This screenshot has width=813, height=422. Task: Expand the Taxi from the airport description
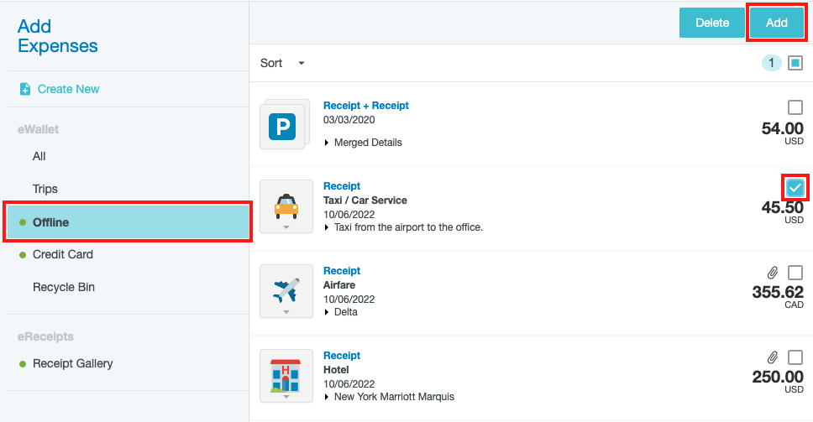tap(327, 227)
